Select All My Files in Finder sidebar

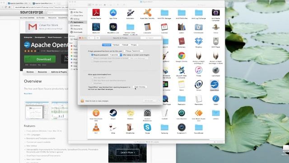tap(78, 12)
